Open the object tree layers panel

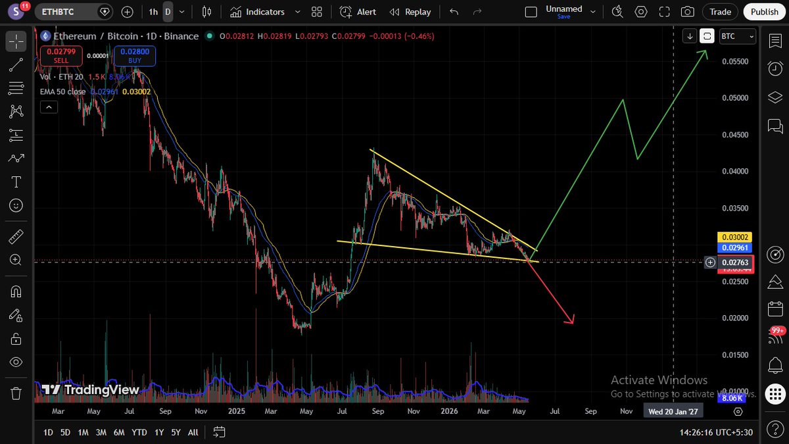pyautogui.click(x=775, y=97)
